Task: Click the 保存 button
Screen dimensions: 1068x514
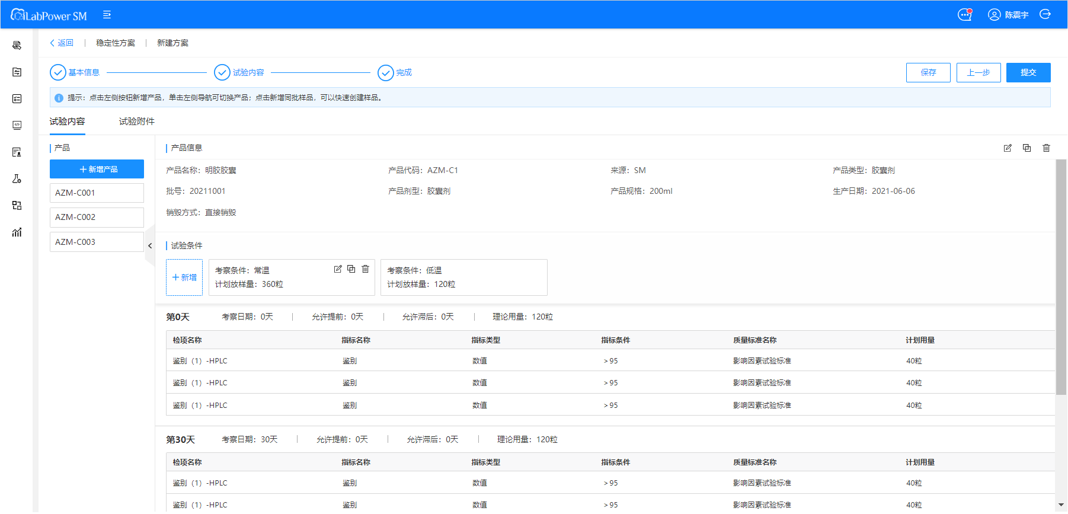Action: pos(928,72)
